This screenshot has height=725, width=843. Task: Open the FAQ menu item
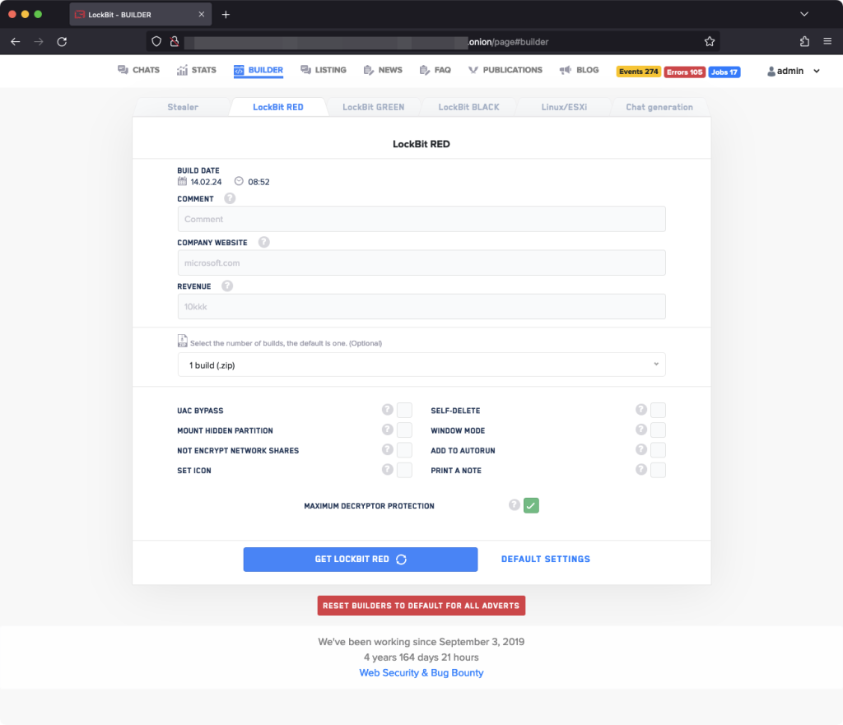pyautogui.click(x=435, y=70)
